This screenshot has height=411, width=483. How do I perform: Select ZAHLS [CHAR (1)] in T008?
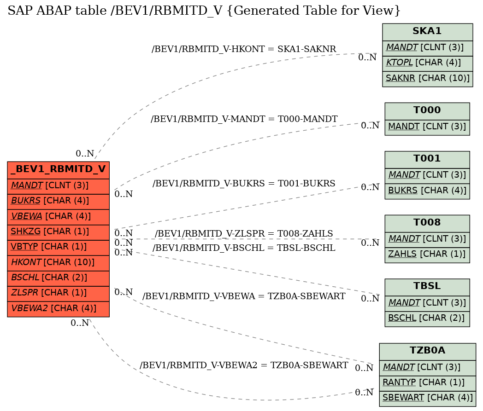(427, 255)
